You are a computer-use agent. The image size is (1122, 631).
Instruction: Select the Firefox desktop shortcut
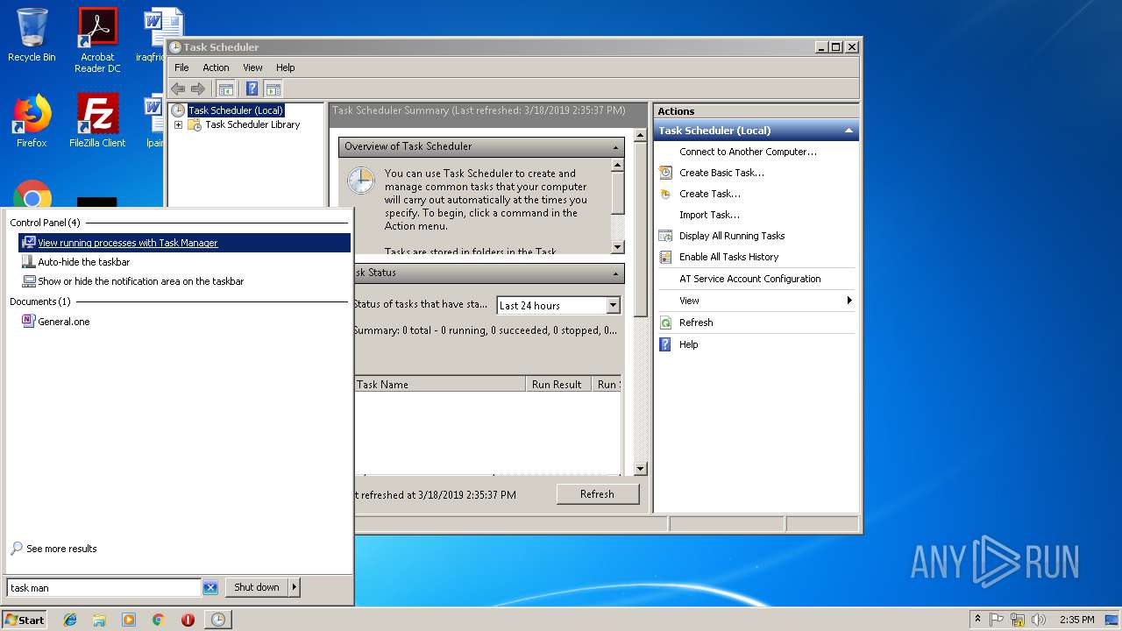32,121
